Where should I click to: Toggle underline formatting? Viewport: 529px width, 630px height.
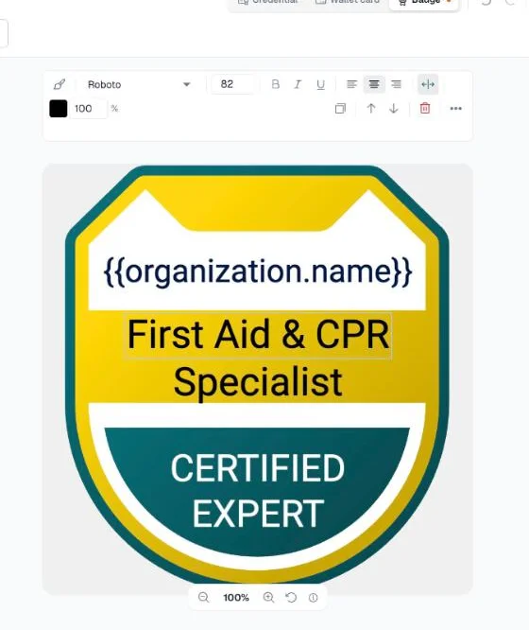pyautogui.click(x=320, y=84)
